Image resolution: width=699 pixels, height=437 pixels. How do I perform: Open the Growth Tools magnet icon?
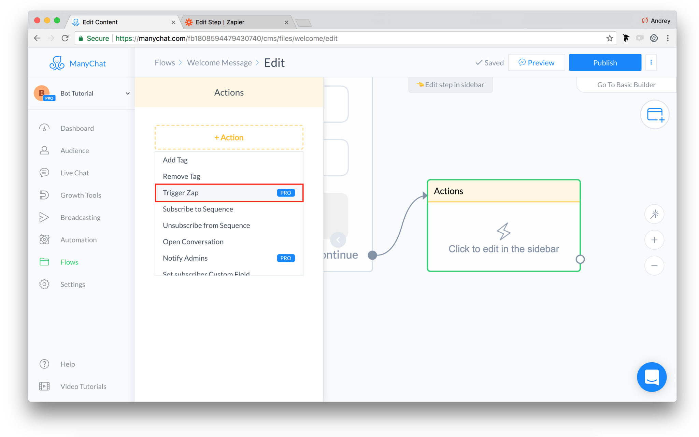click(x=44, y=195)
